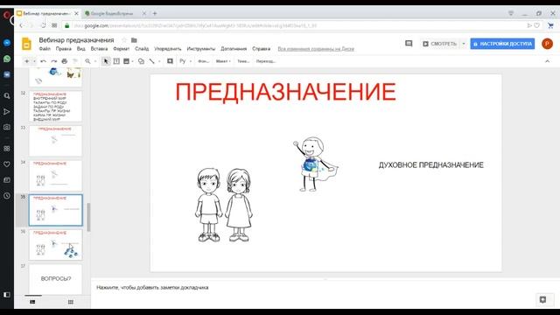Open the Макет layout dropdown
This screenshot has width=560, height=315.
[223, 61]
